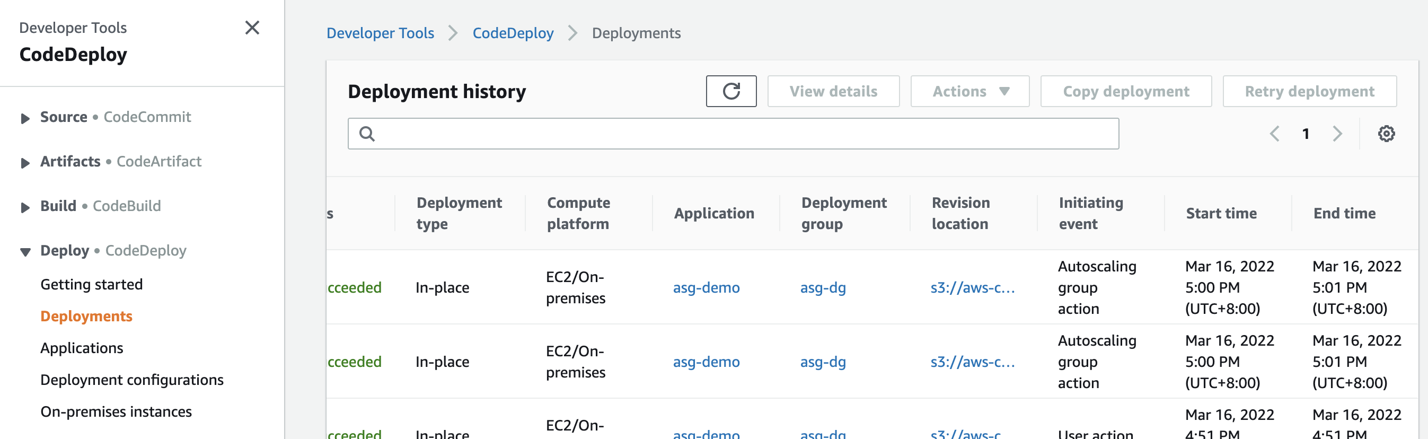Click the Deployment group column header
Screen dimensions: 1428x439
click(844, 213)
